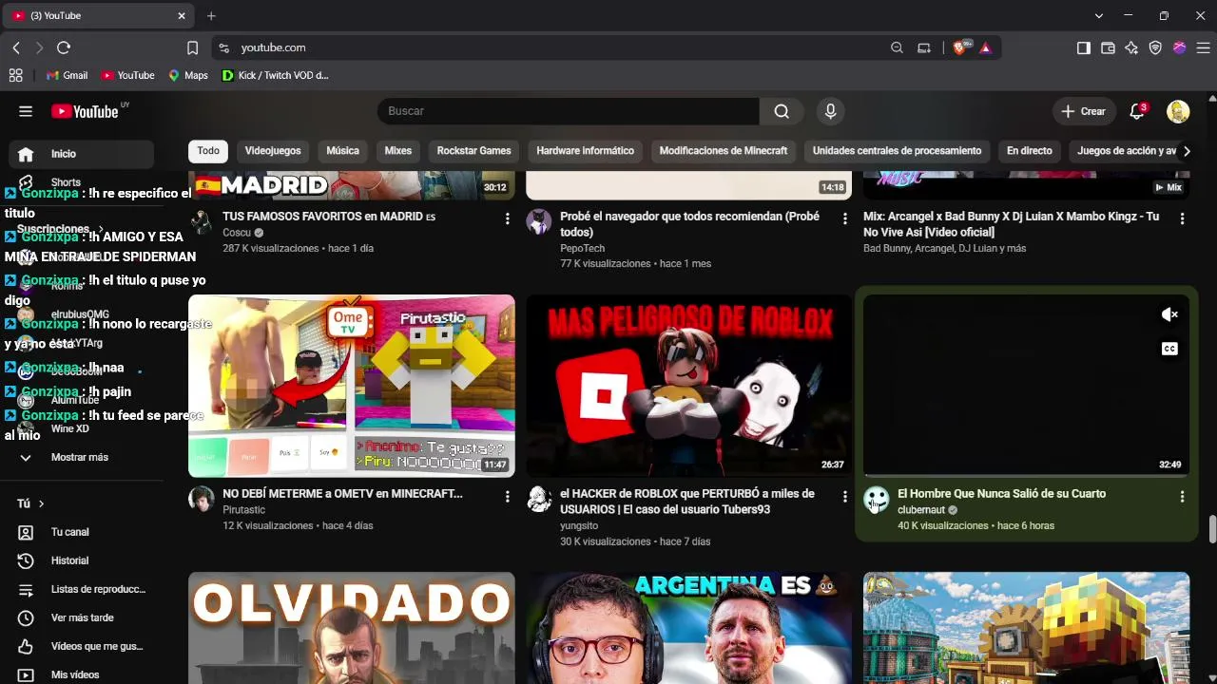The height and width of the screenshot is (684, 1217).
Task: Open the apps grid in bookmarks bar
Action: [15, 75]
